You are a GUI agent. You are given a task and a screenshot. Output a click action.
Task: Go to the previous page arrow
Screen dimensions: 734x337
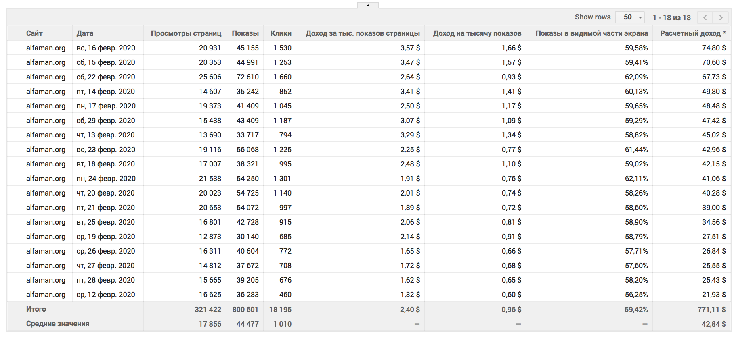705,17
